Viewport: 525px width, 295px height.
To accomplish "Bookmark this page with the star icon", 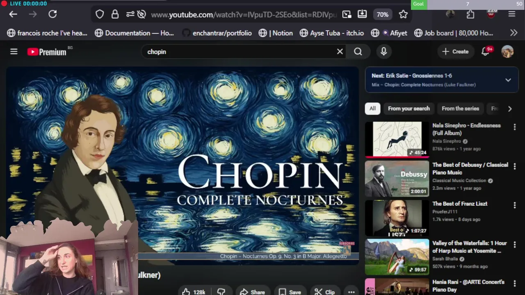I will point(403,14).
